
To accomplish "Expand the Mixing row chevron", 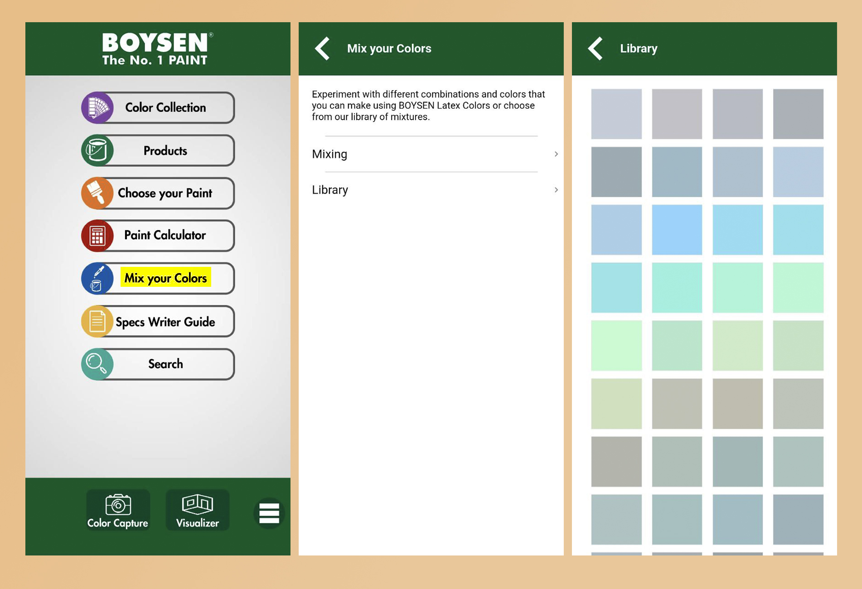I will pyautogui.click(x=556, y=154).
